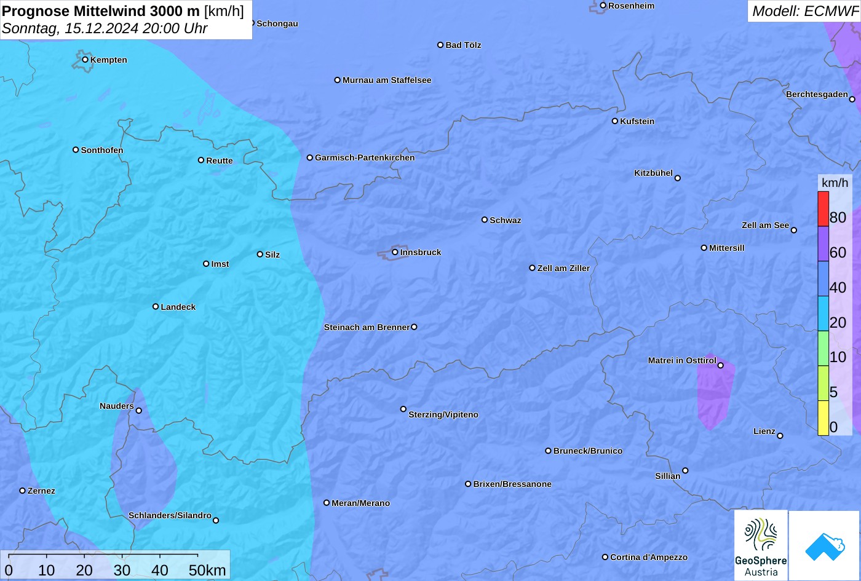This screenshot has width=861, height=581.
Task: Click the Kitzbühel location dot
Action: click(678, 178)
